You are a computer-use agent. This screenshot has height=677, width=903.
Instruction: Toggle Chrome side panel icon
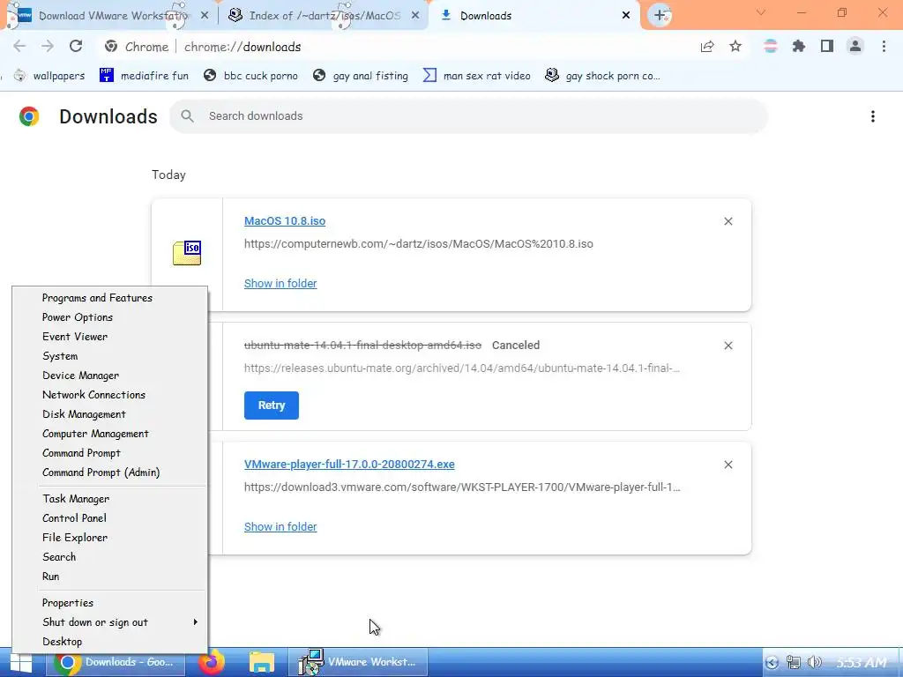827,47
